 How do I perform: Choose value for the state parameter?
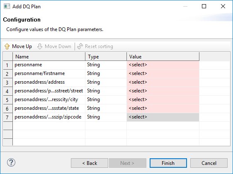163,108
